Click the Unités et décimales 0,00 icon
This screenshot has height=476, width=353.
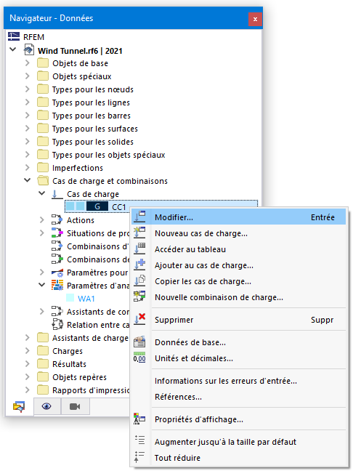(x=139, y=358)
